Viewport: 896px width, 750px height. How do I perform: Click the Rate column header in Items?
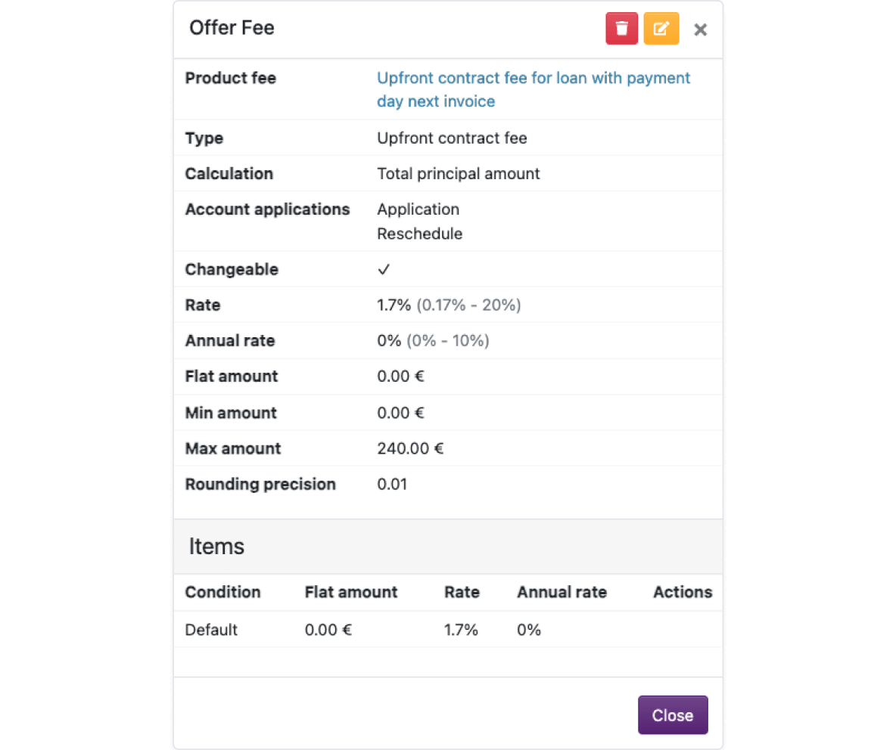coord(462,592)
